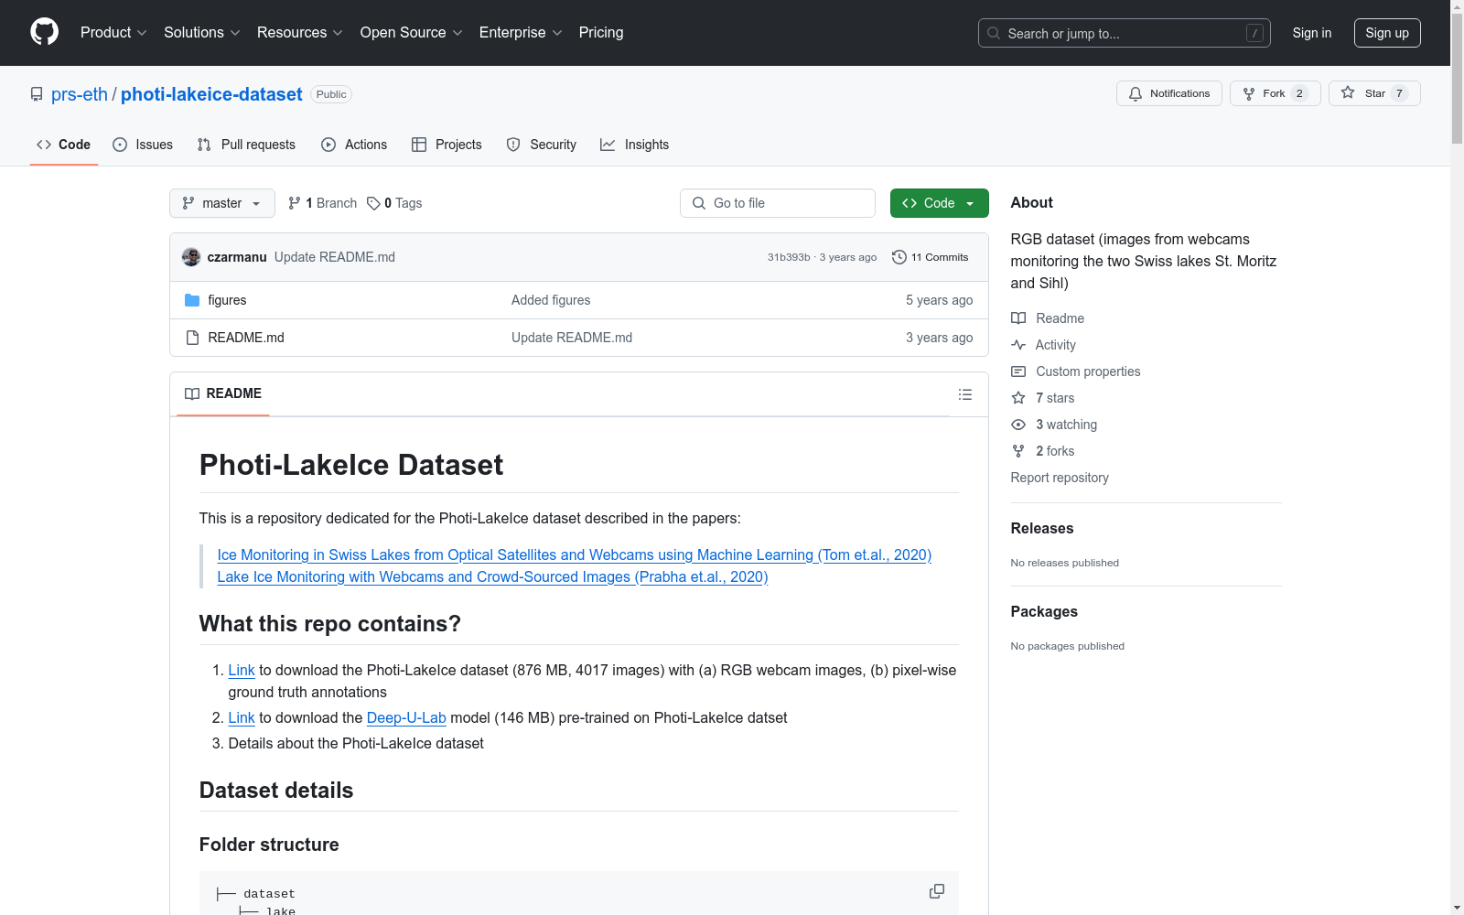Open the green Code dropdown button
Viewport: 1464px width, 915px height.
click(939, 203)
